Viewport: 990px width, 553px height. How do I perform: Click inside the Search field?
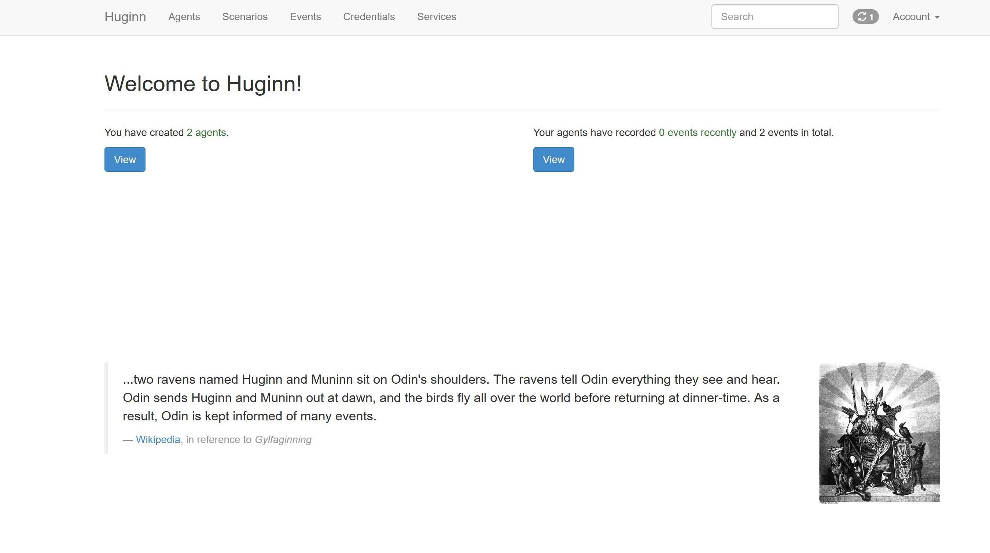(x=775, y=16)
